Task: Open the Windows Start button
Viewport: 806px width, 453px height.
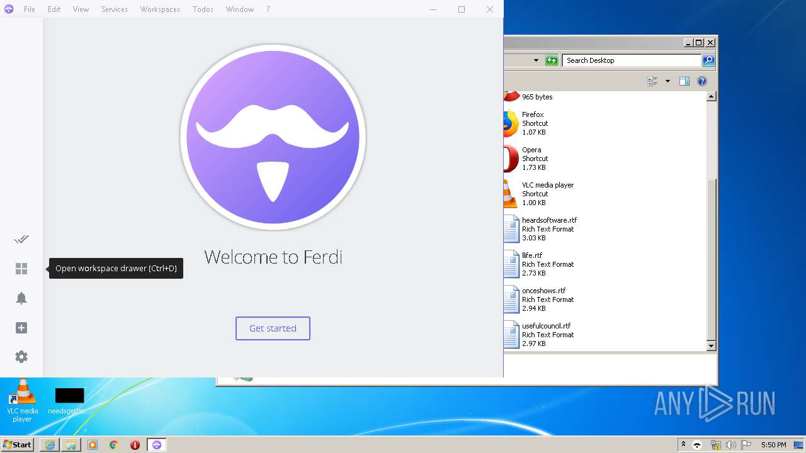Action: point(18,445)
